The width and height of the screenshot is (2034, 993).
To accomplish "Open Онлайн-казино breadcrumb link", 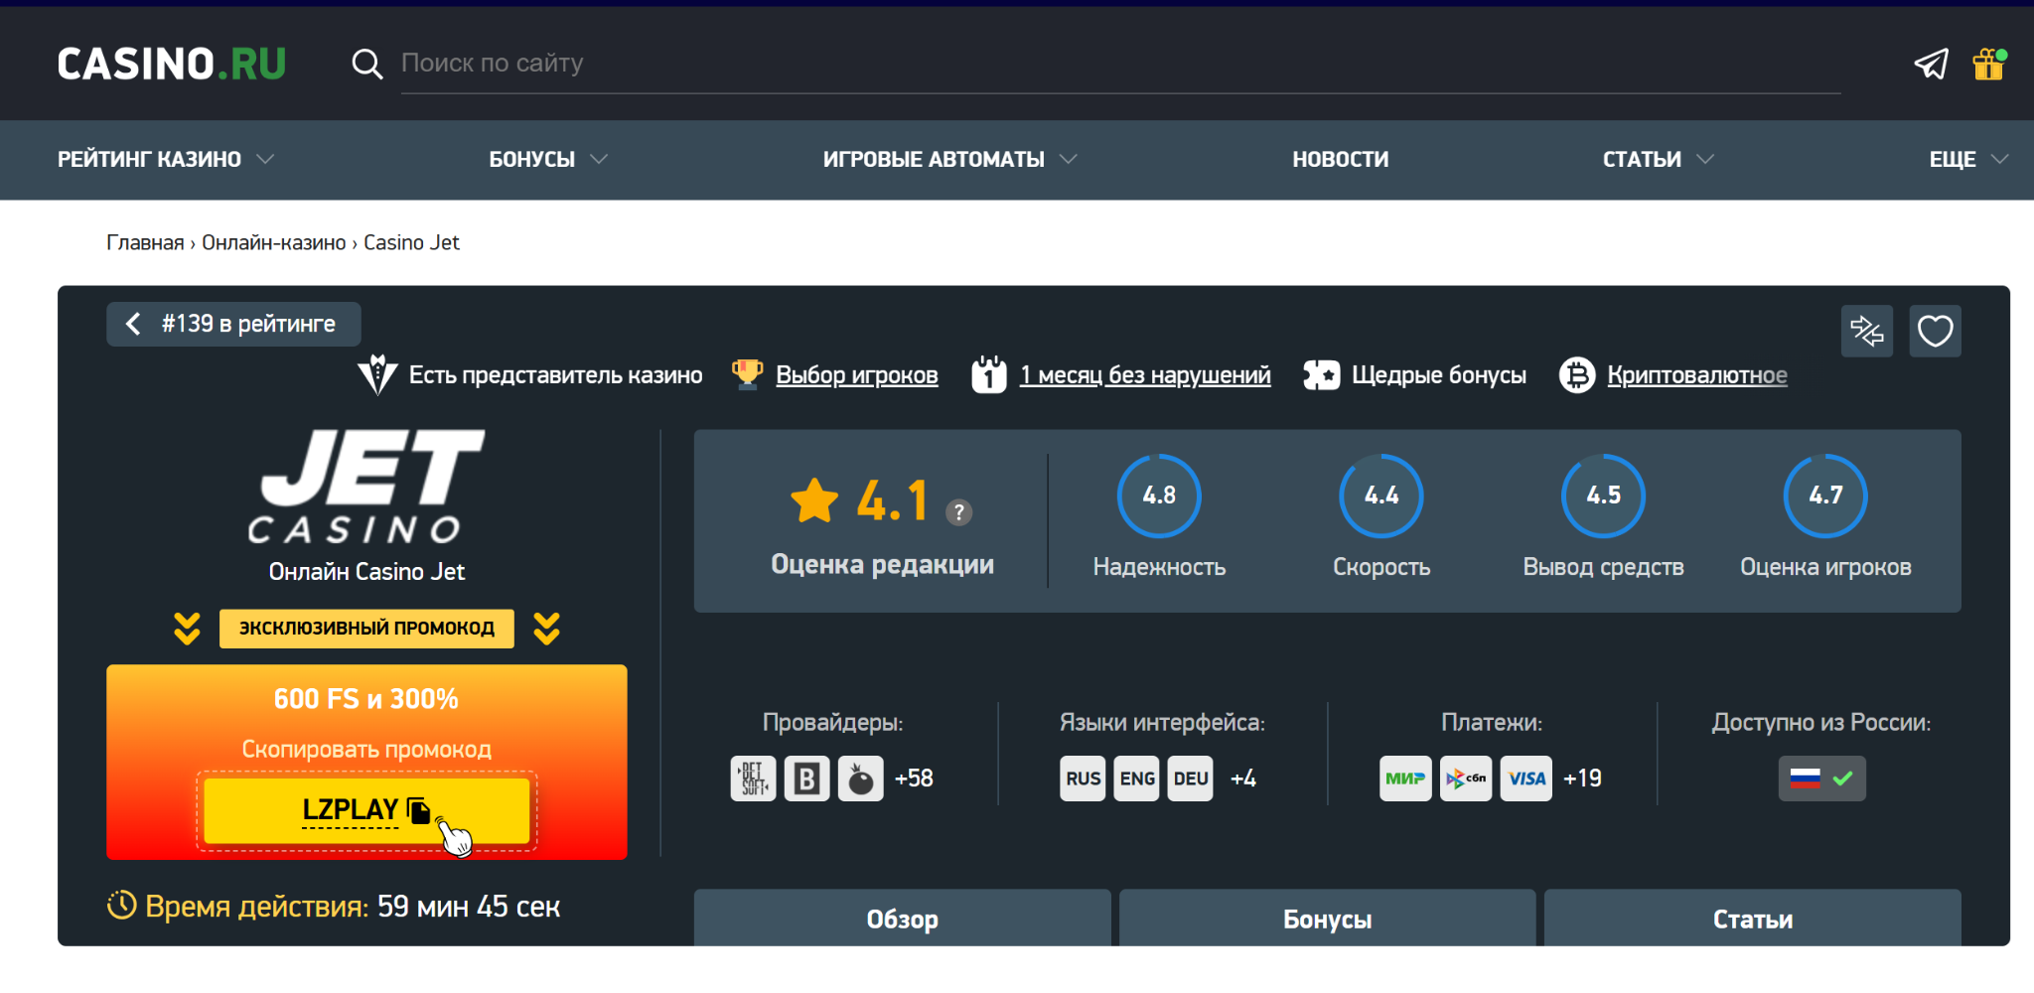I will 274,243.
